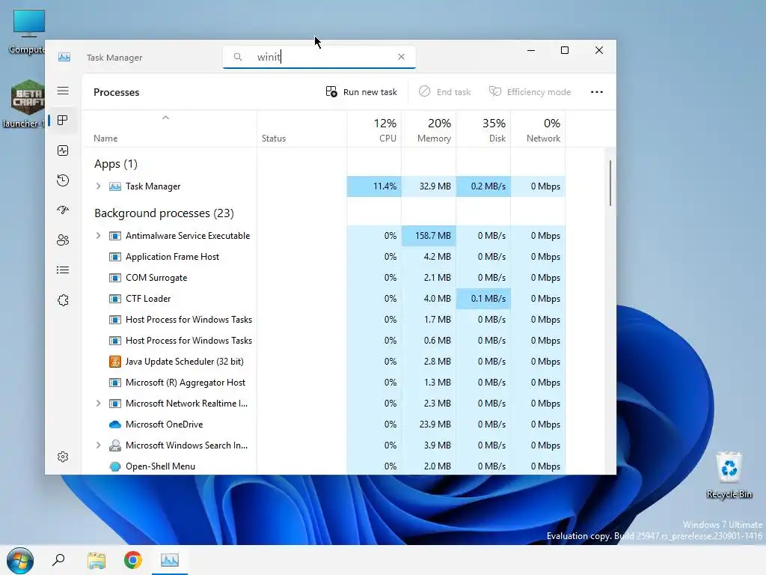Click the 11.4% CPU cell

point(374,186)
